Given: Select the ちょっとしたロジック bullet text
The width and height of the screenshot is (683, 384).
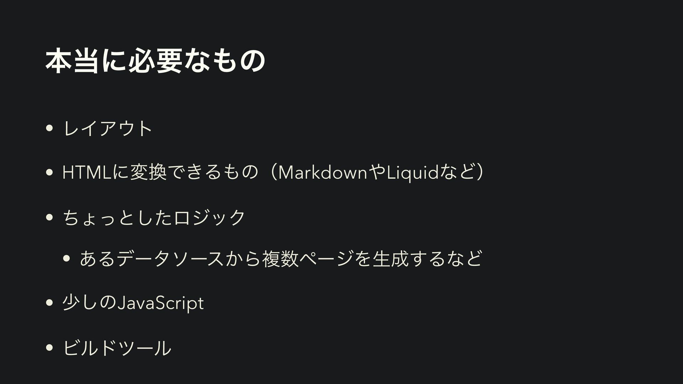Looking at the screenshot, I should [154, 217].
